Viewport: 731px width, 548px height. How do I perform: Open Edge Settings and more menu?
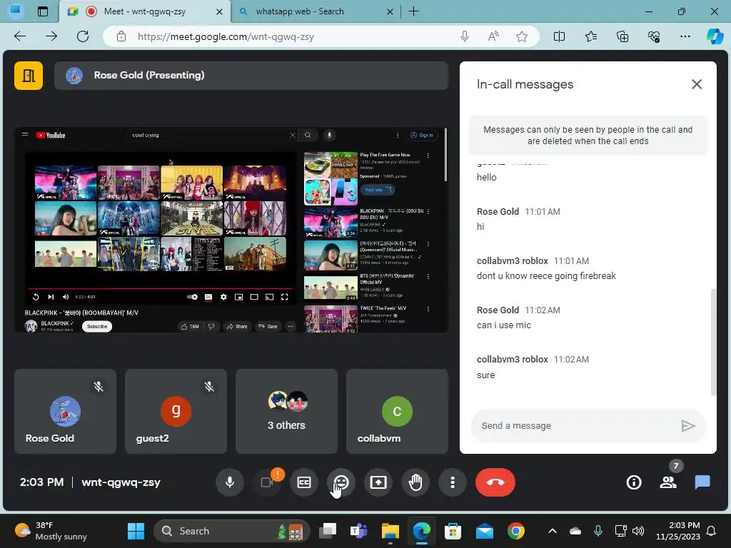point(685,36)
